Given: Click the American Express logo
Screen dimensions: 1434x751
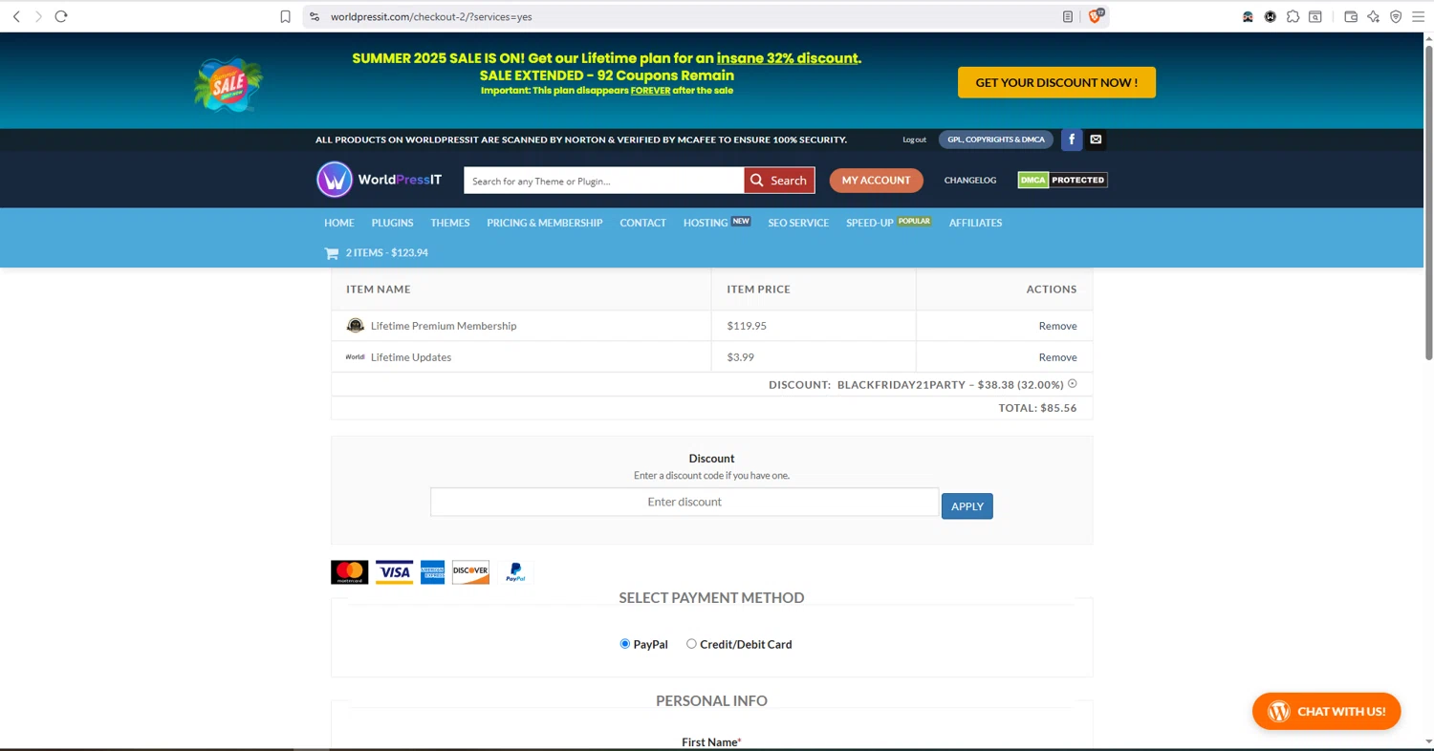Looking at the screenshot, I should [432, 572].
